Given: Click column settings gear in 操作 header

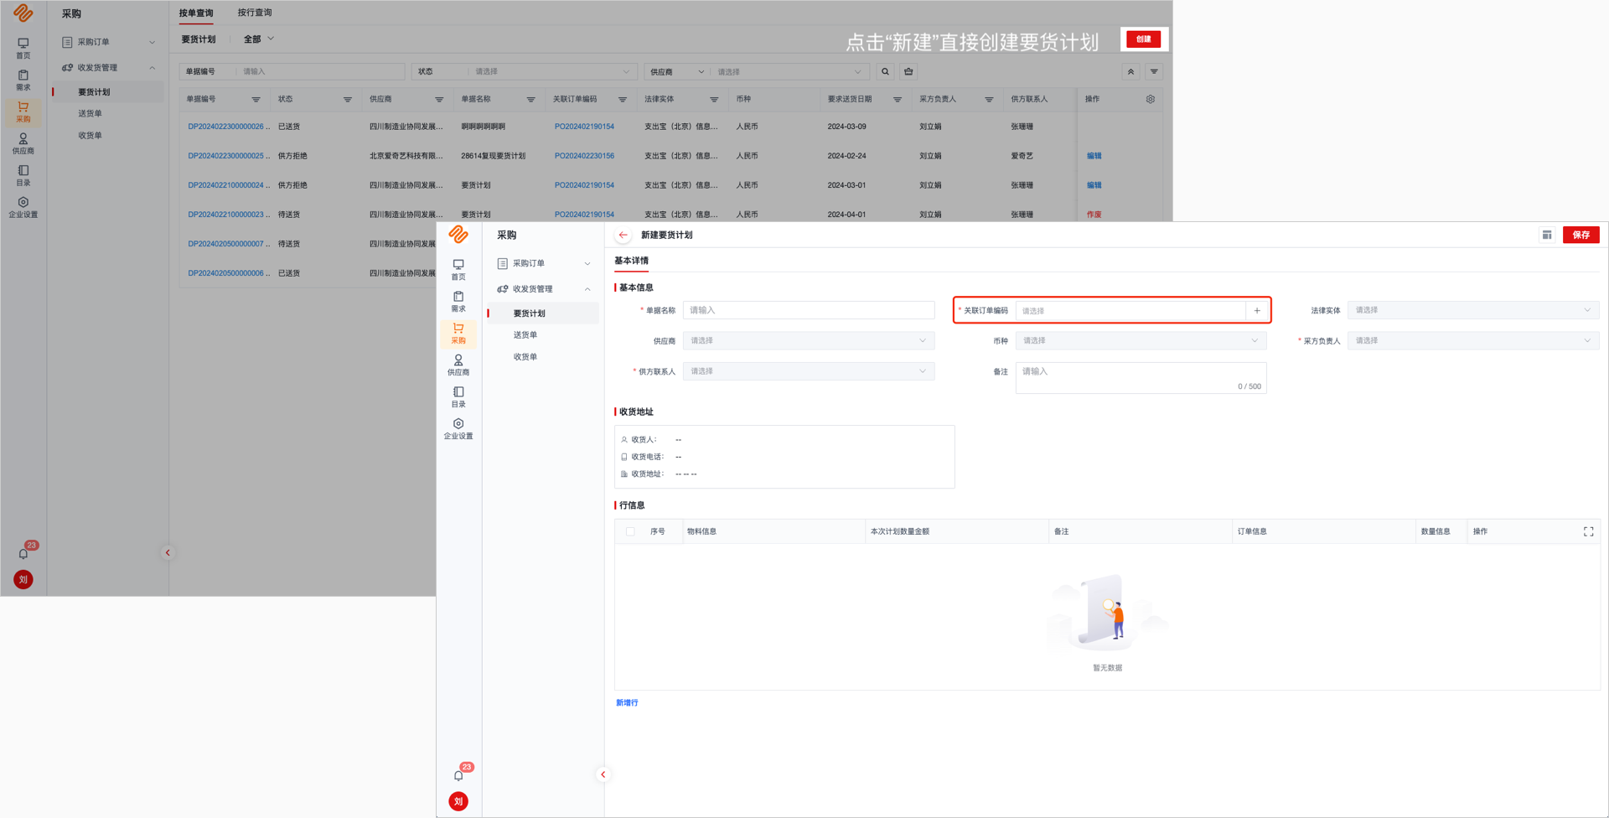Looking at the screenshot, I should point(1151,99).
